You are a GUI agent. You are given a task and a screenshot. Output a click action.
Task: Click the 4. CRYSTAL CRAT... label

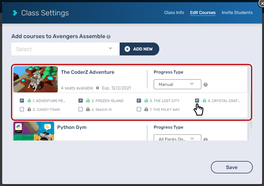224,101
